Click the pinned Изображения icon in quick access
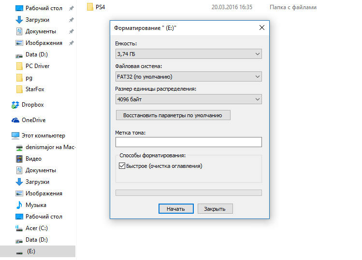 point(19,43)
